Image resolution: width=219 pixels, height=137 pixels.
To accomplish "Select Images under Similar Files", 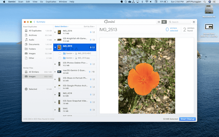I will pos(37,76).
